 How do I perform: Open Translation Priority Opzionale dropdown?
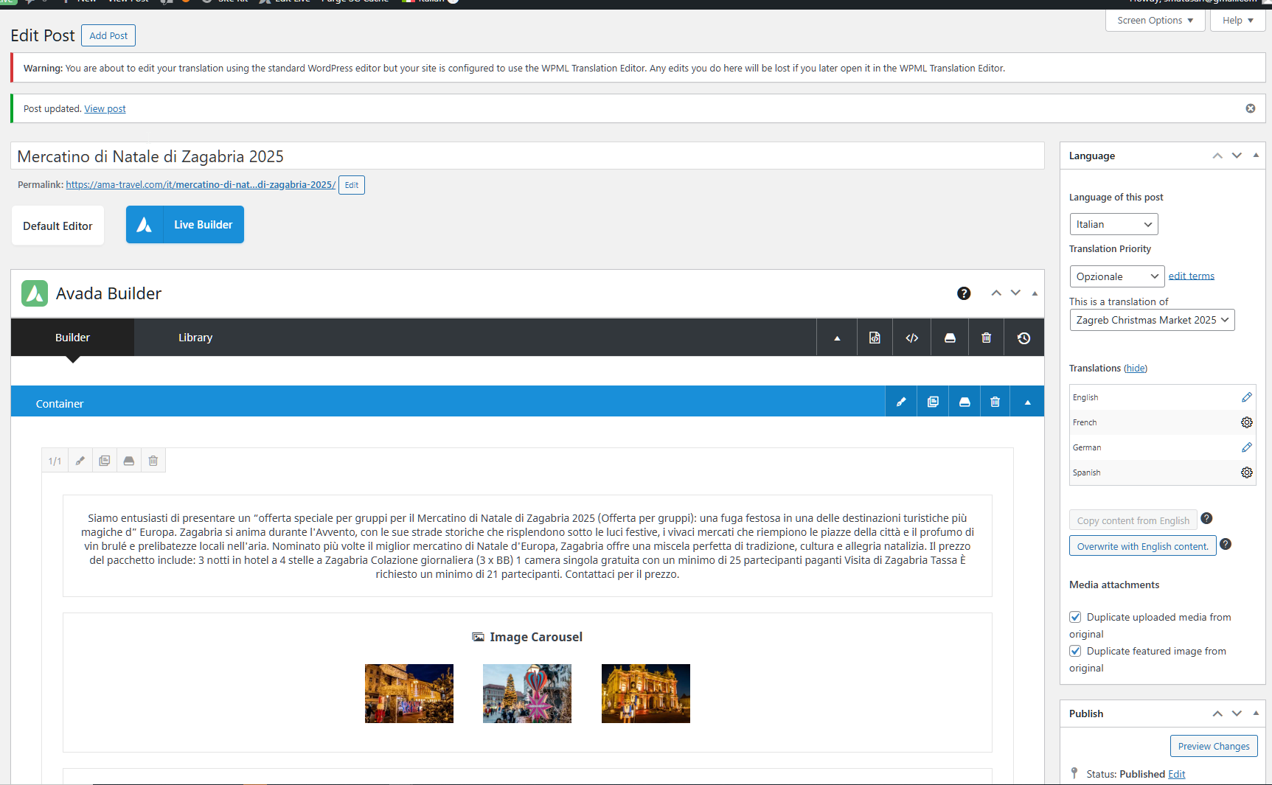tap(1116, 276)
